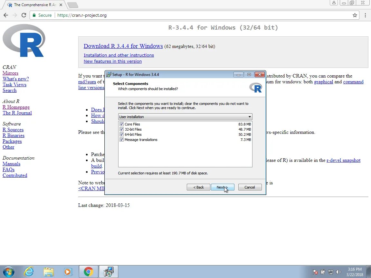Click the setup icon in dialog title bar
The image size is (371, 278).
pos(109,74)
